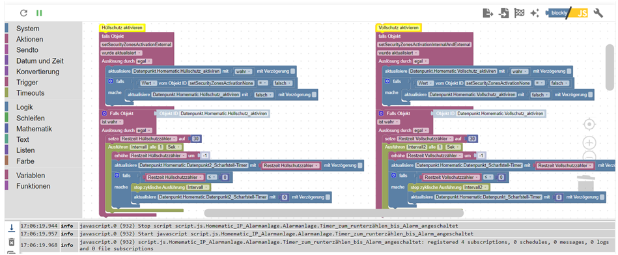
Task: Open Restzeit Vollschutzzähler dropdown in setze block
Action: pos(425,139)
